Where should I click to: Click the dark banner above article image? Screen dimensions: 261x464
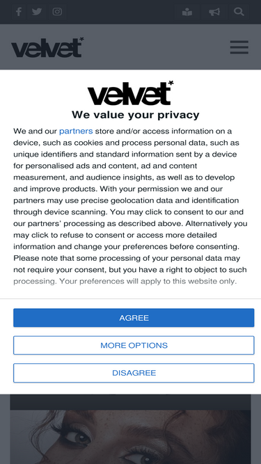(131, 402)
